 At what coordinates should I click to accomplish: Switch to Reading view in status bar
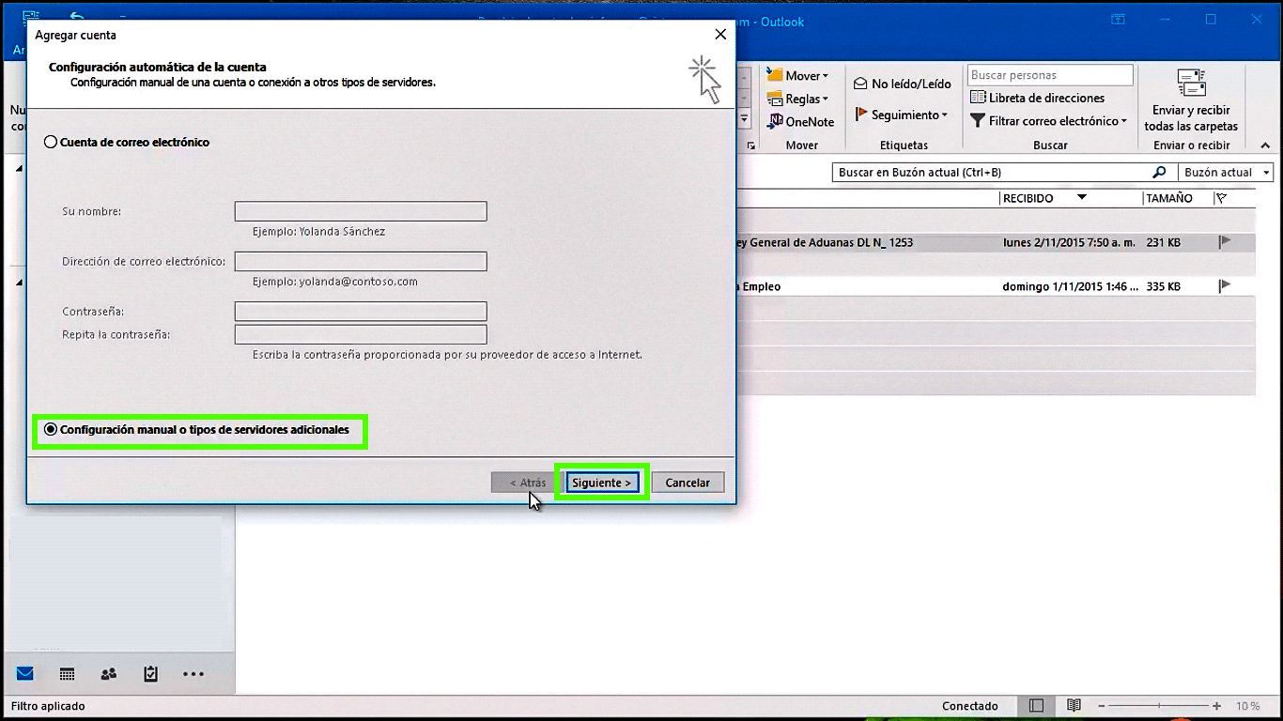click(x=1074, y=706)
